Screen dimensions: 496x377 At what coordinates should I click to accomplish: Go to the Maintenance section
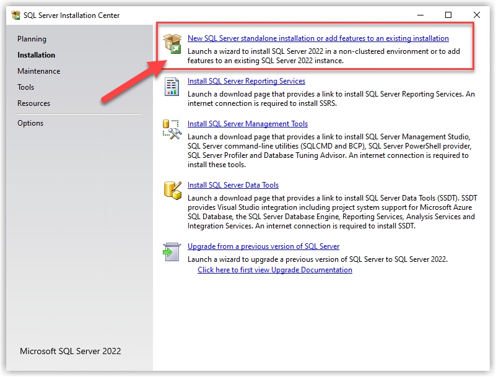pos(38,71)
